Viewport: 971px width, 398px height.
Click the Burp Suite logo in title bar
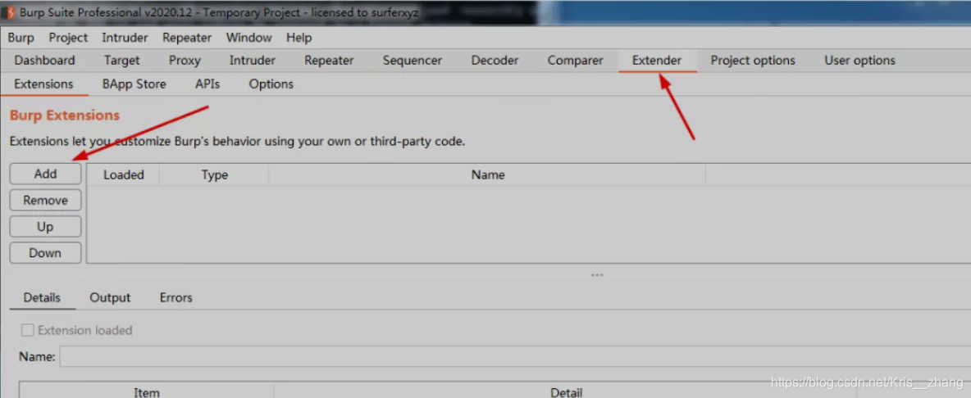point(11,12)
